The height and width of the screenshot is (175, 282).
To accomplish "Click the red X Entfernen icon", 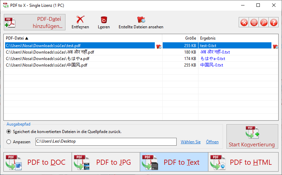I will [x=80, y=19].
